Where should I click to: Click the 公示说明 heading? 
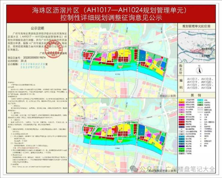(37, 28)
